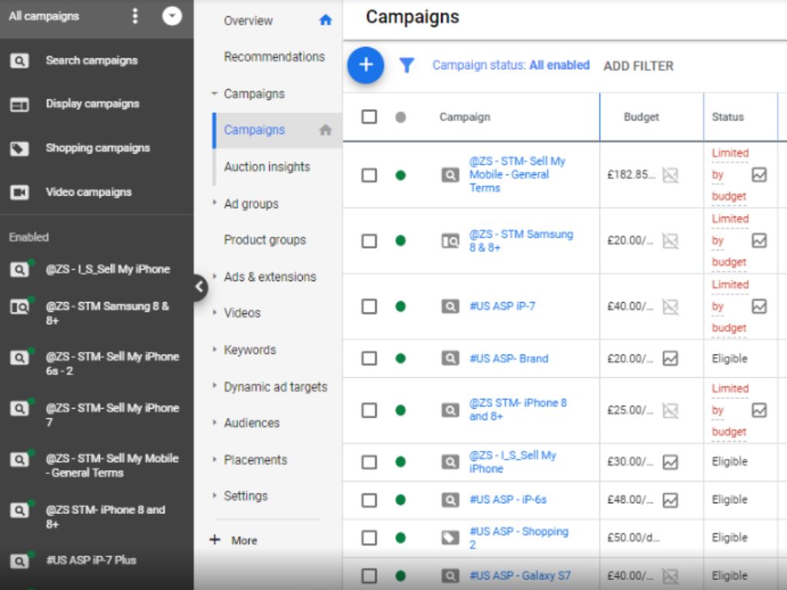Open the All campaigns dropdown arrow
This screenshot has width=787, height=590.
(x=172, y=16)
